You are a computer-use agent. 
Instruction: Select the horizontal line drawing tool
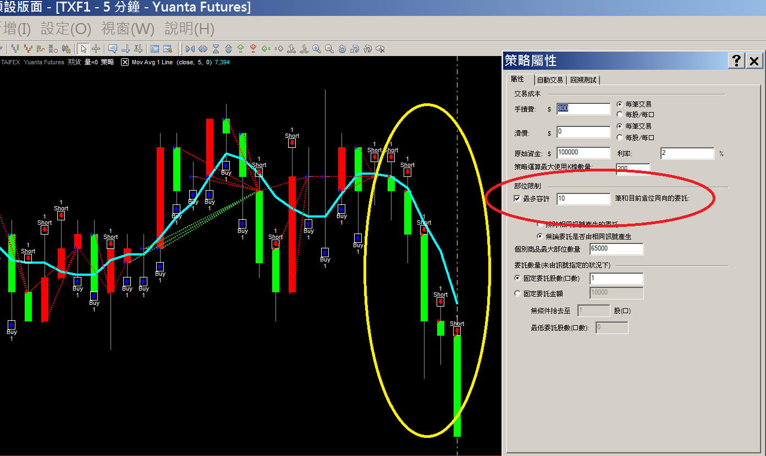click(125, 48)
